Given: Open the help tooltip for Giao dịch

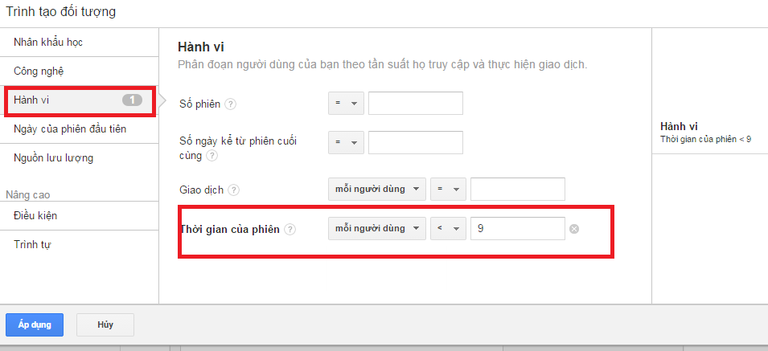Looking at the screenshot, I should pos(233,190).
